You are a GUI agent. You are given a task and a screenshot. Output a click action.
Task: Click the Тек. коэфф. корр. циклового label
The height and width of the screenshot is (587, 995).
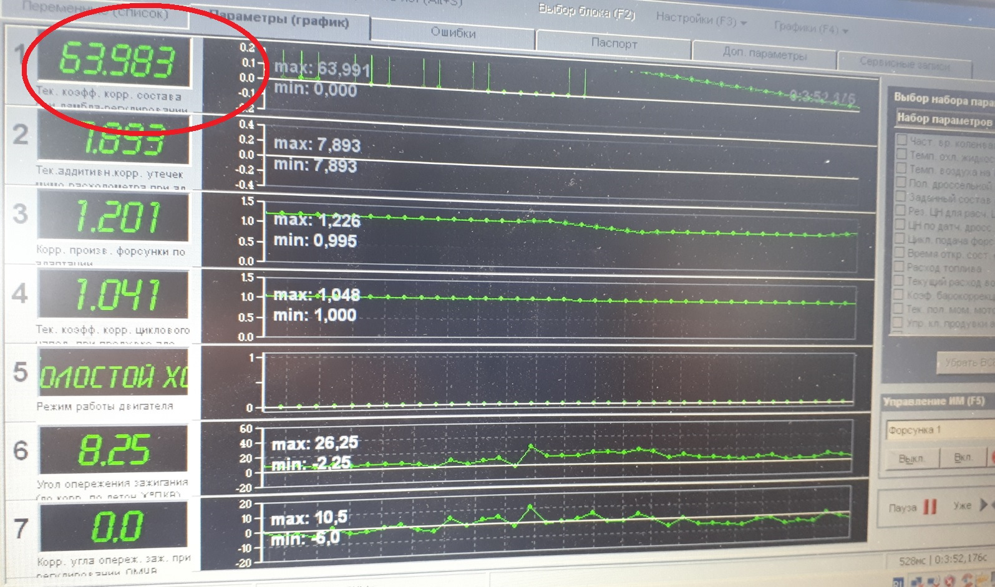click(113, 329)
